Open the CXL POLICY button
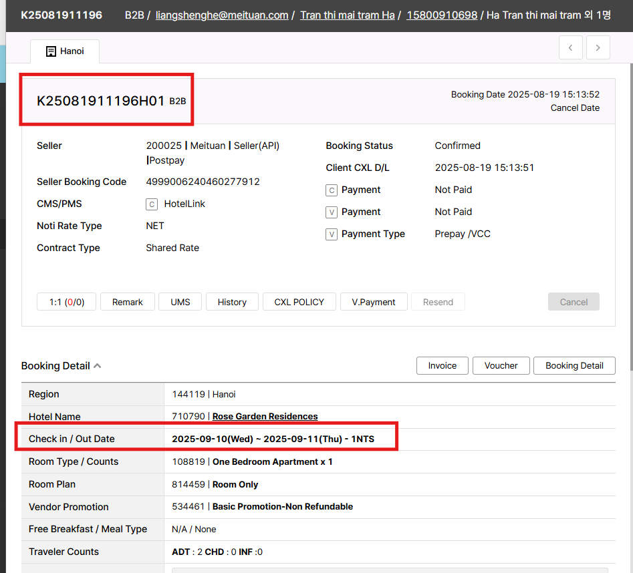 click(299, 302)
